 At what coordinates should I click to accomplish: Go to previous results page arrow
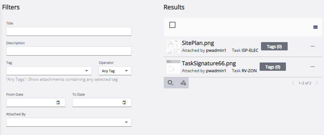pyautogui.click(x=293, y=83)
